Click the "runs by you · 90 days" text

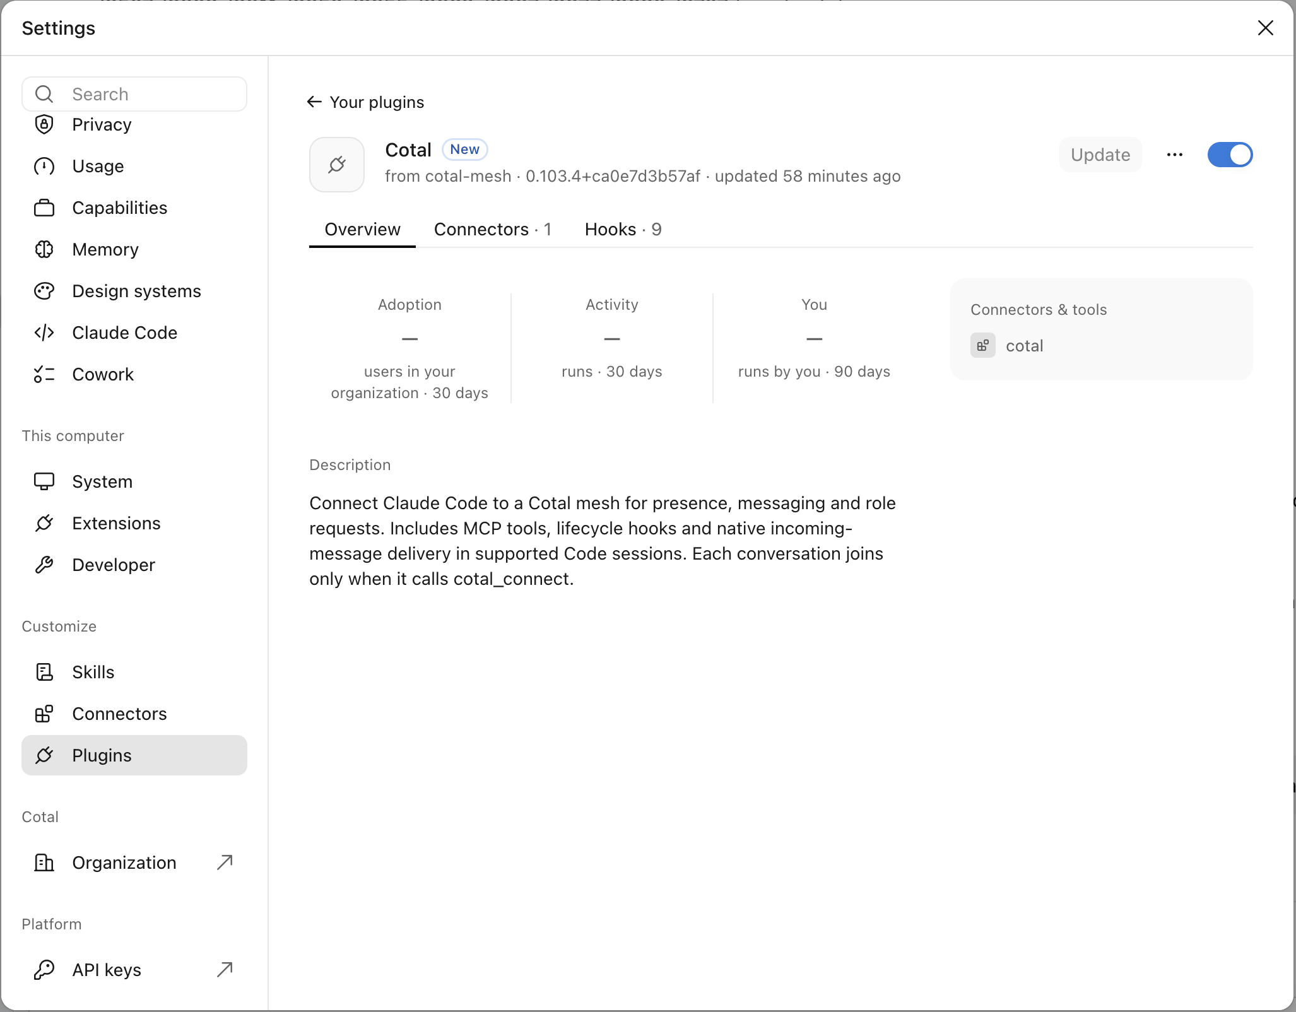814,372
